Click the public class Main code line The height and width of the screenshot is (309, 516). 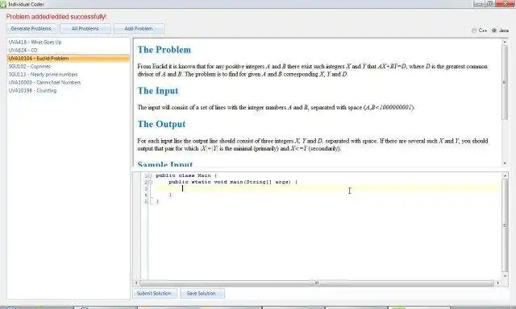coord(186,175)
